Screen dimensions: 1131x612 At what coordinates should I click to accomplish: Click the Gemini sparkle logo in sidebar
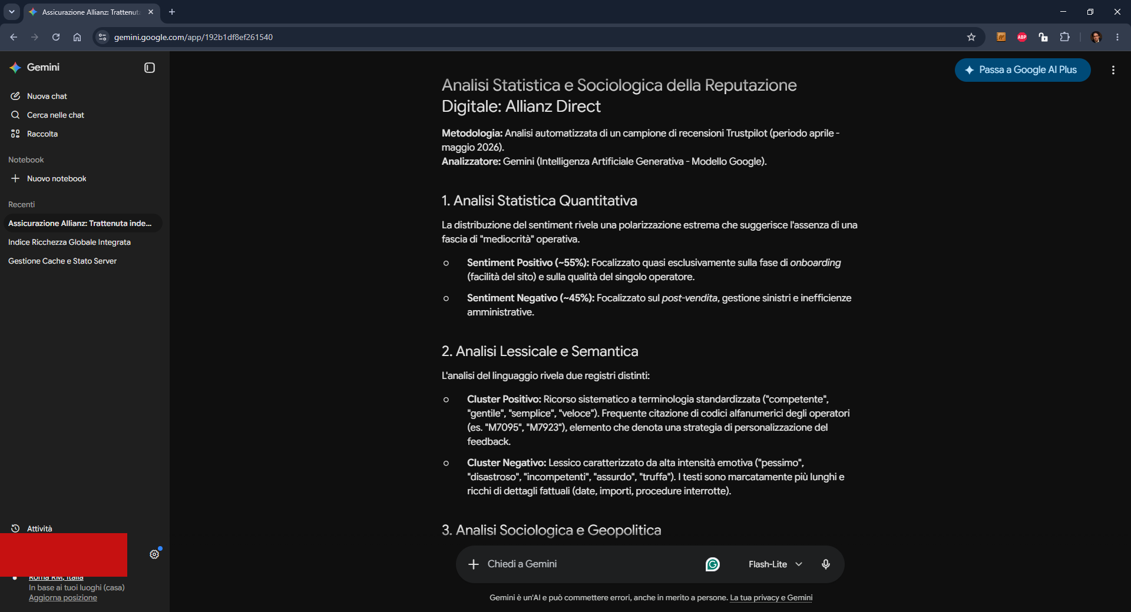click(x=15, y=68)
